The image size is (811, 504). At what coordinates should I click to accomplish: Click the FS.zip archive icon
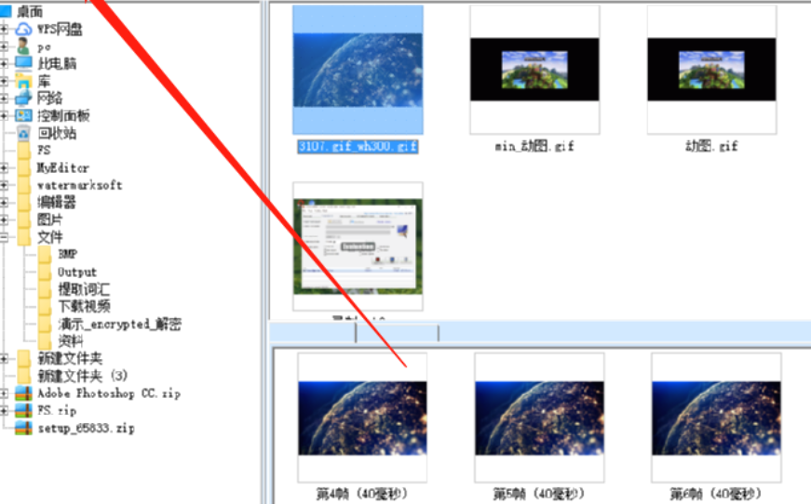23,410
